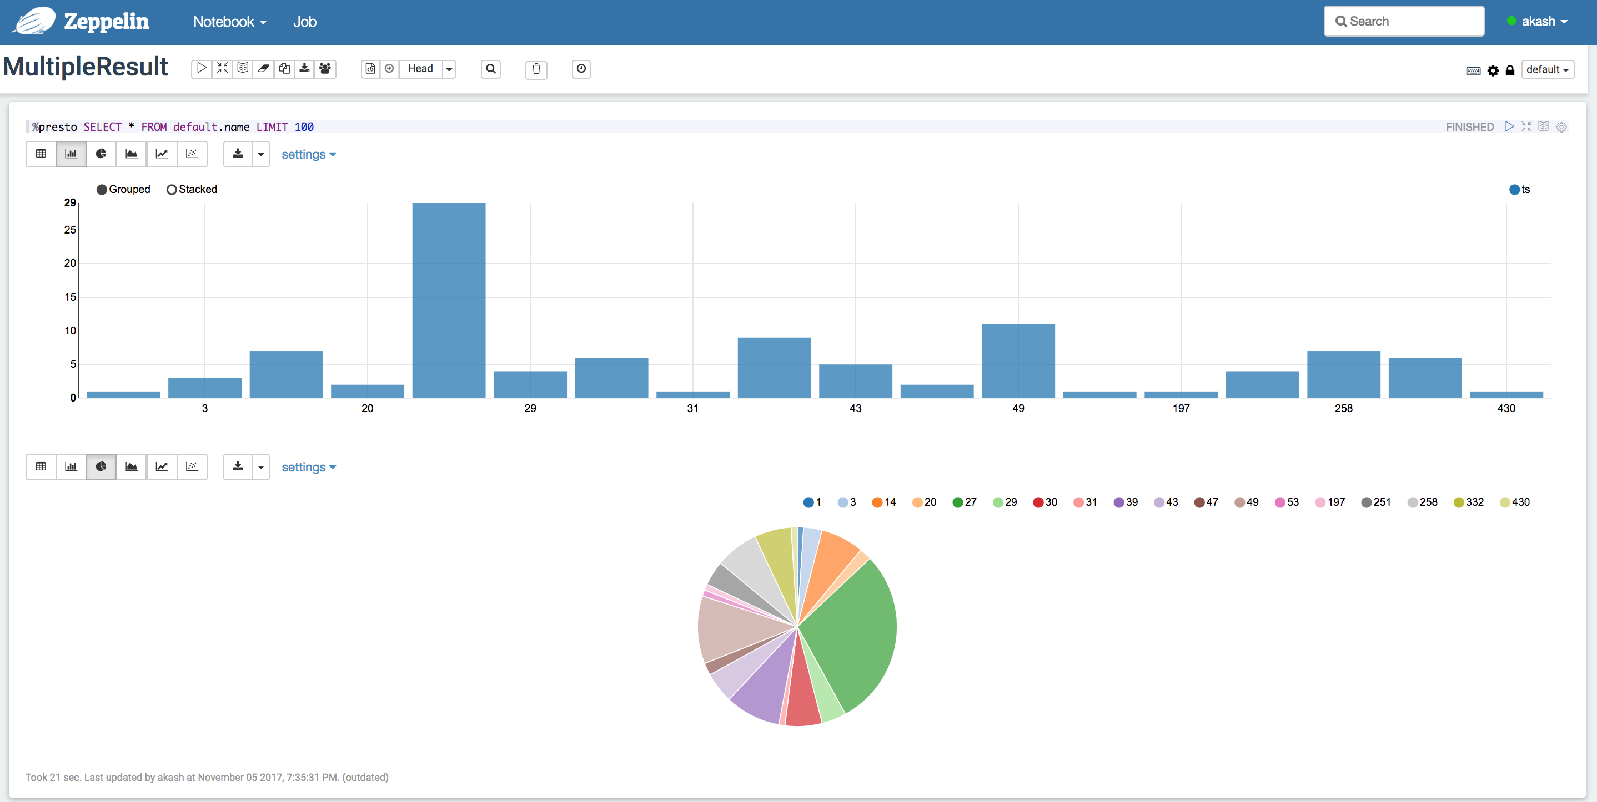Open the interpreter binding gear icon
Viewport: 1597px width, 802px height.
tap(1493, 70)
